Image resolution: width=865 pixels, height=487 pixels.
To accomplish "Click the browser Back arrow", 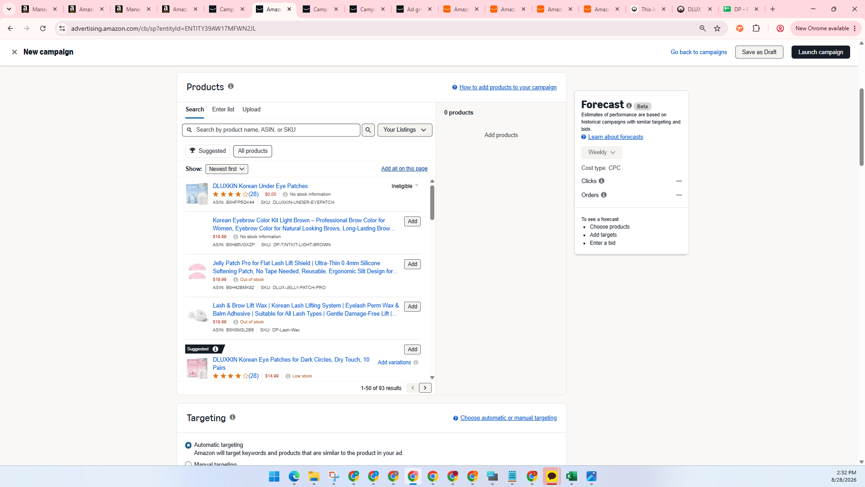I will click(10, 28).
